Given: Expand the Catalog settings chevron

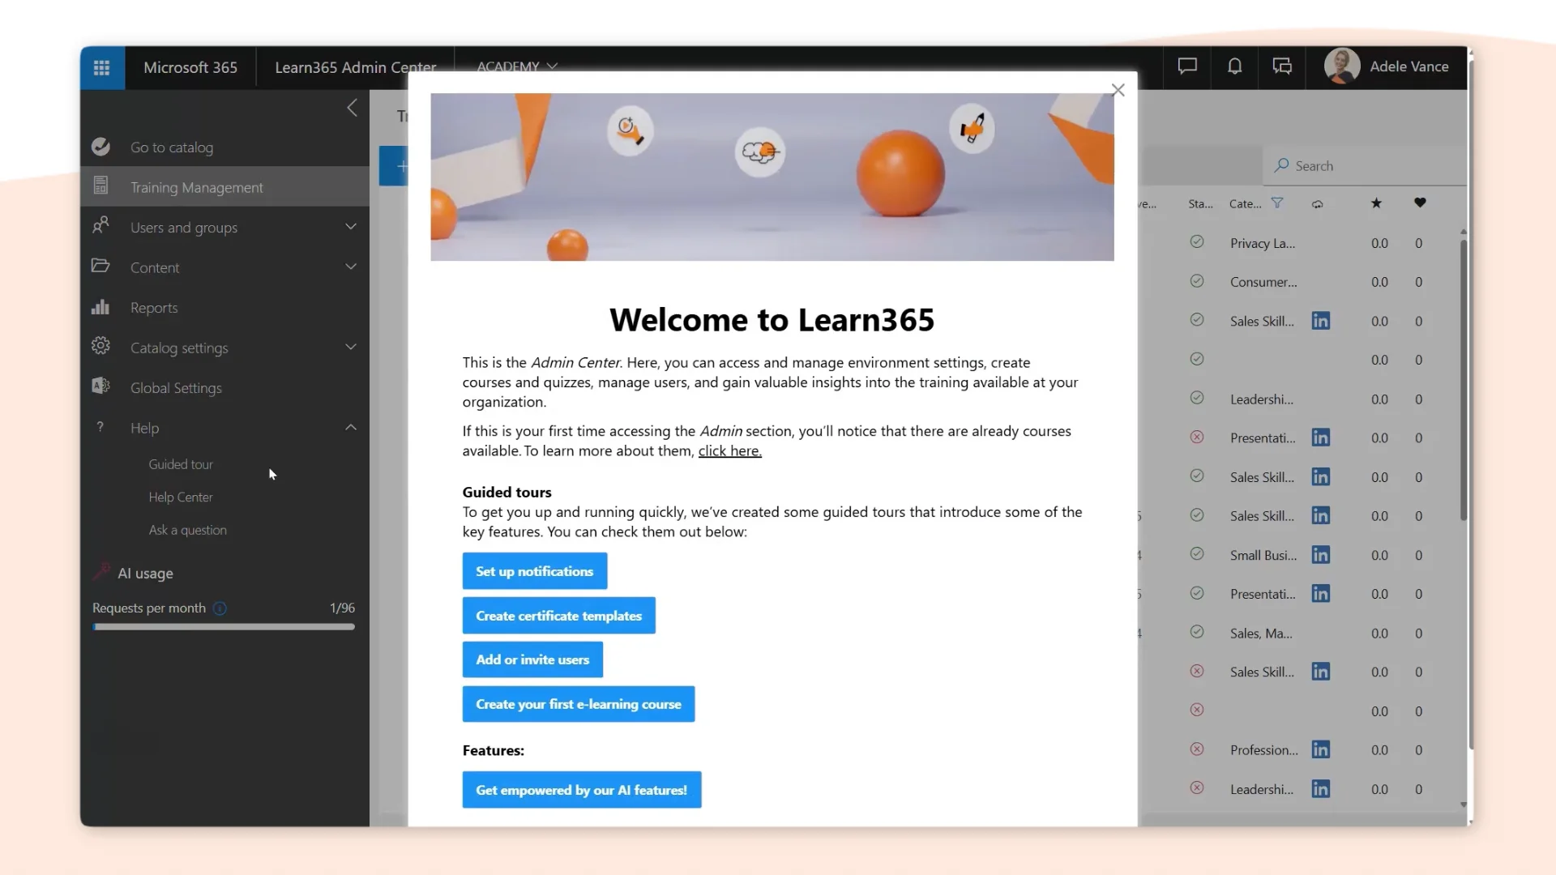Looking at the screenshot, I should (x=351, y=347).
